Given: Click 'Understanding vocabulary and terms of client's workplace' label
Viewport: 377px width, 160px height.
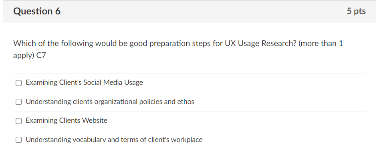Looking at the screenshot, I should tap(114, 140).
